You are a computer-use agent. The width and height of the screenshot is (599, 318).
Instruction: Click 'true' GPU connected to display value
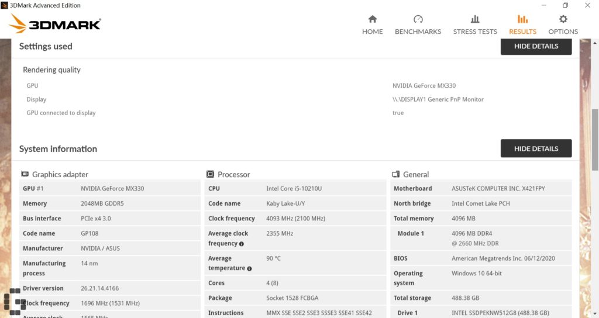[398, 113]
